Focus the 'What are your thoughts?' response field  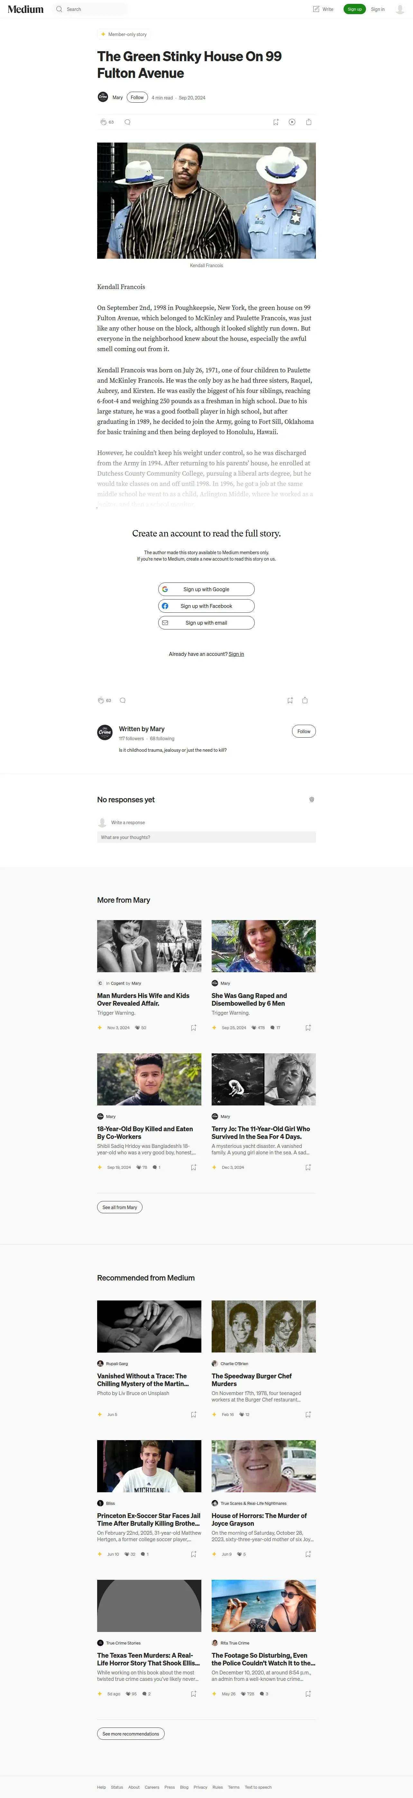[x=206, y=837]
